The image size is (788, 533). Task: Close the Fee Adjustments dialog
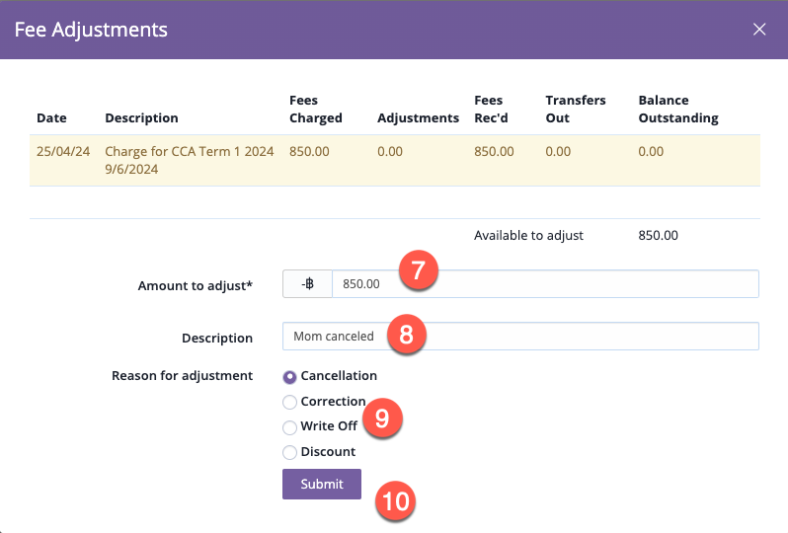pyautogui.click(x=759, y=30)
